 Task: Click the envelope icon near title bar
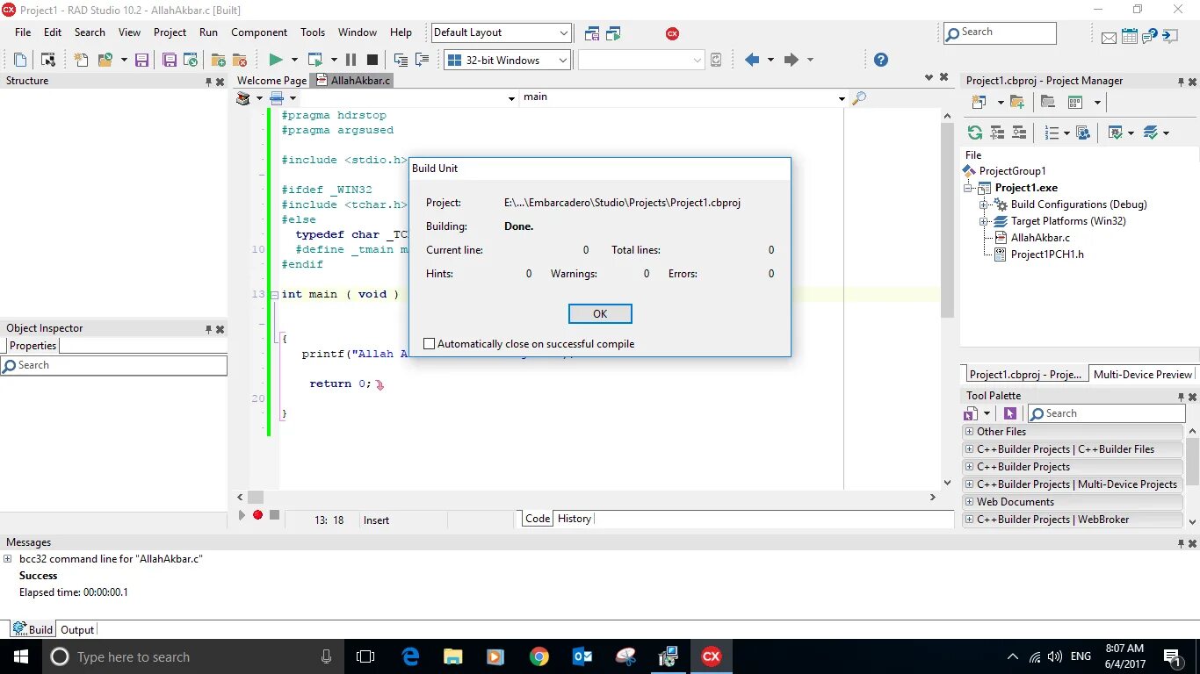1109,37
